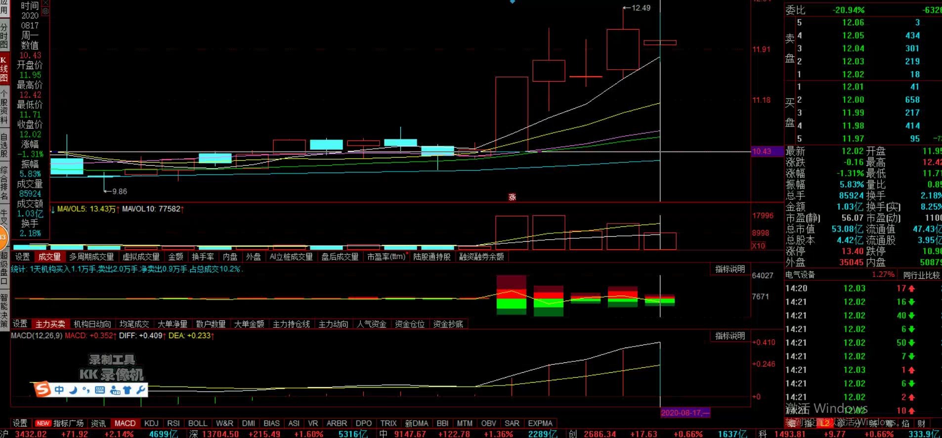Switch to TRIX indicator
This screenshot has height=438, width=942.
(x=388, y=423)
